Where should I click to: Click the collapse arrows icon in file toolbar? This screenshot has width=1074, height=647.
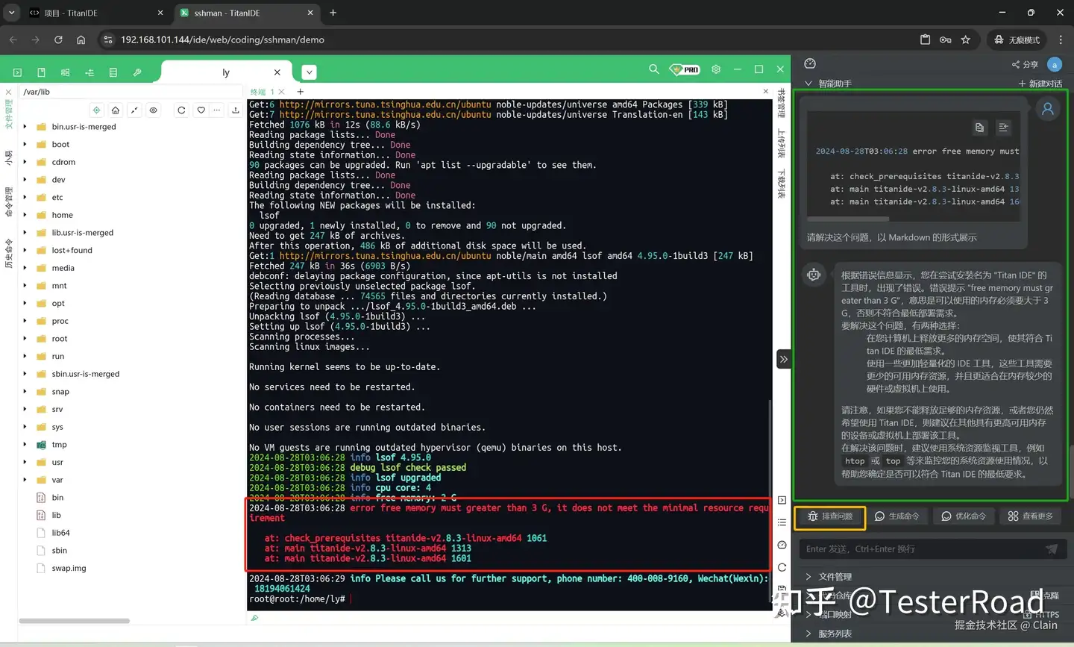click(x=134, y=110)
